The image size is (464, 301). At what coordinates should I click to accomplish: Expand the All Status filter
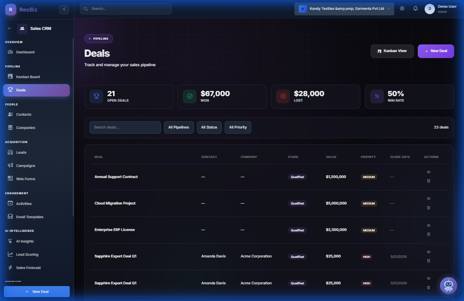tap(209, 127)
